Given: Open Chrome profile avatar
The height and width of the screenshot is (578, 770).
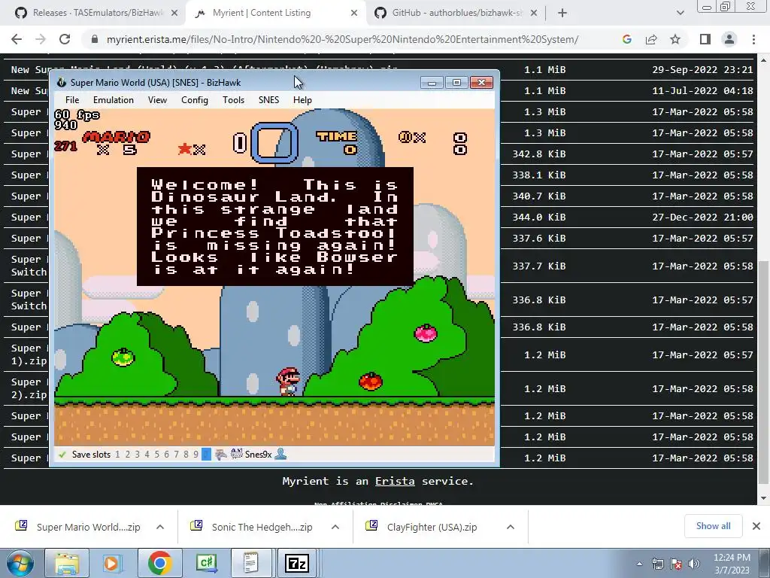Looking at the screenshot, I should point(729,39).
